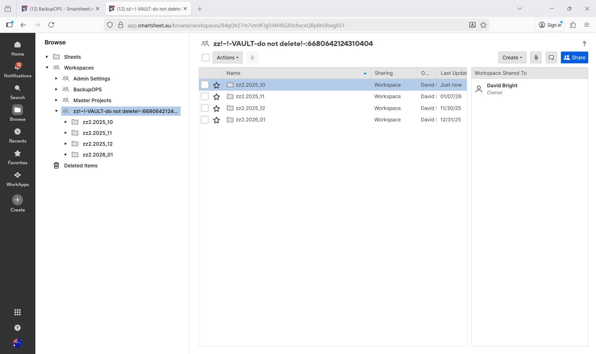Select Deleted Items in Browse tree
Screen dimensions: 596x354
coord(81,166)
